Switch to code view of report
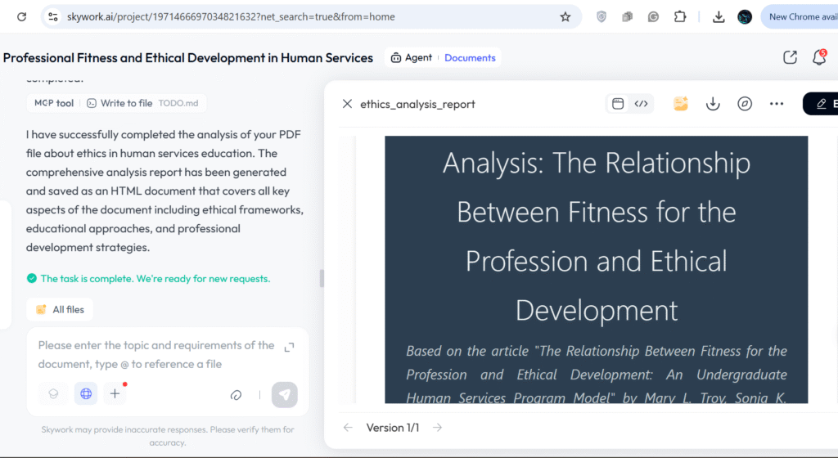This screenshot has width=838, height=458. click(x=642, y=104)
